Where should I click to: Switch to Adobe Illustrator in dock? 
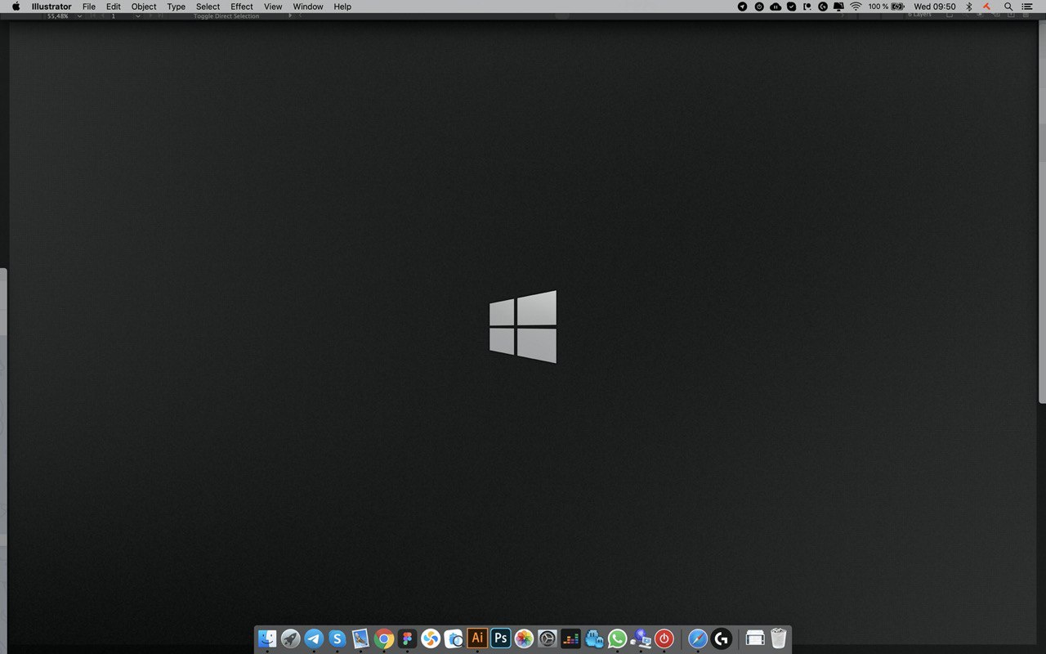477,638
